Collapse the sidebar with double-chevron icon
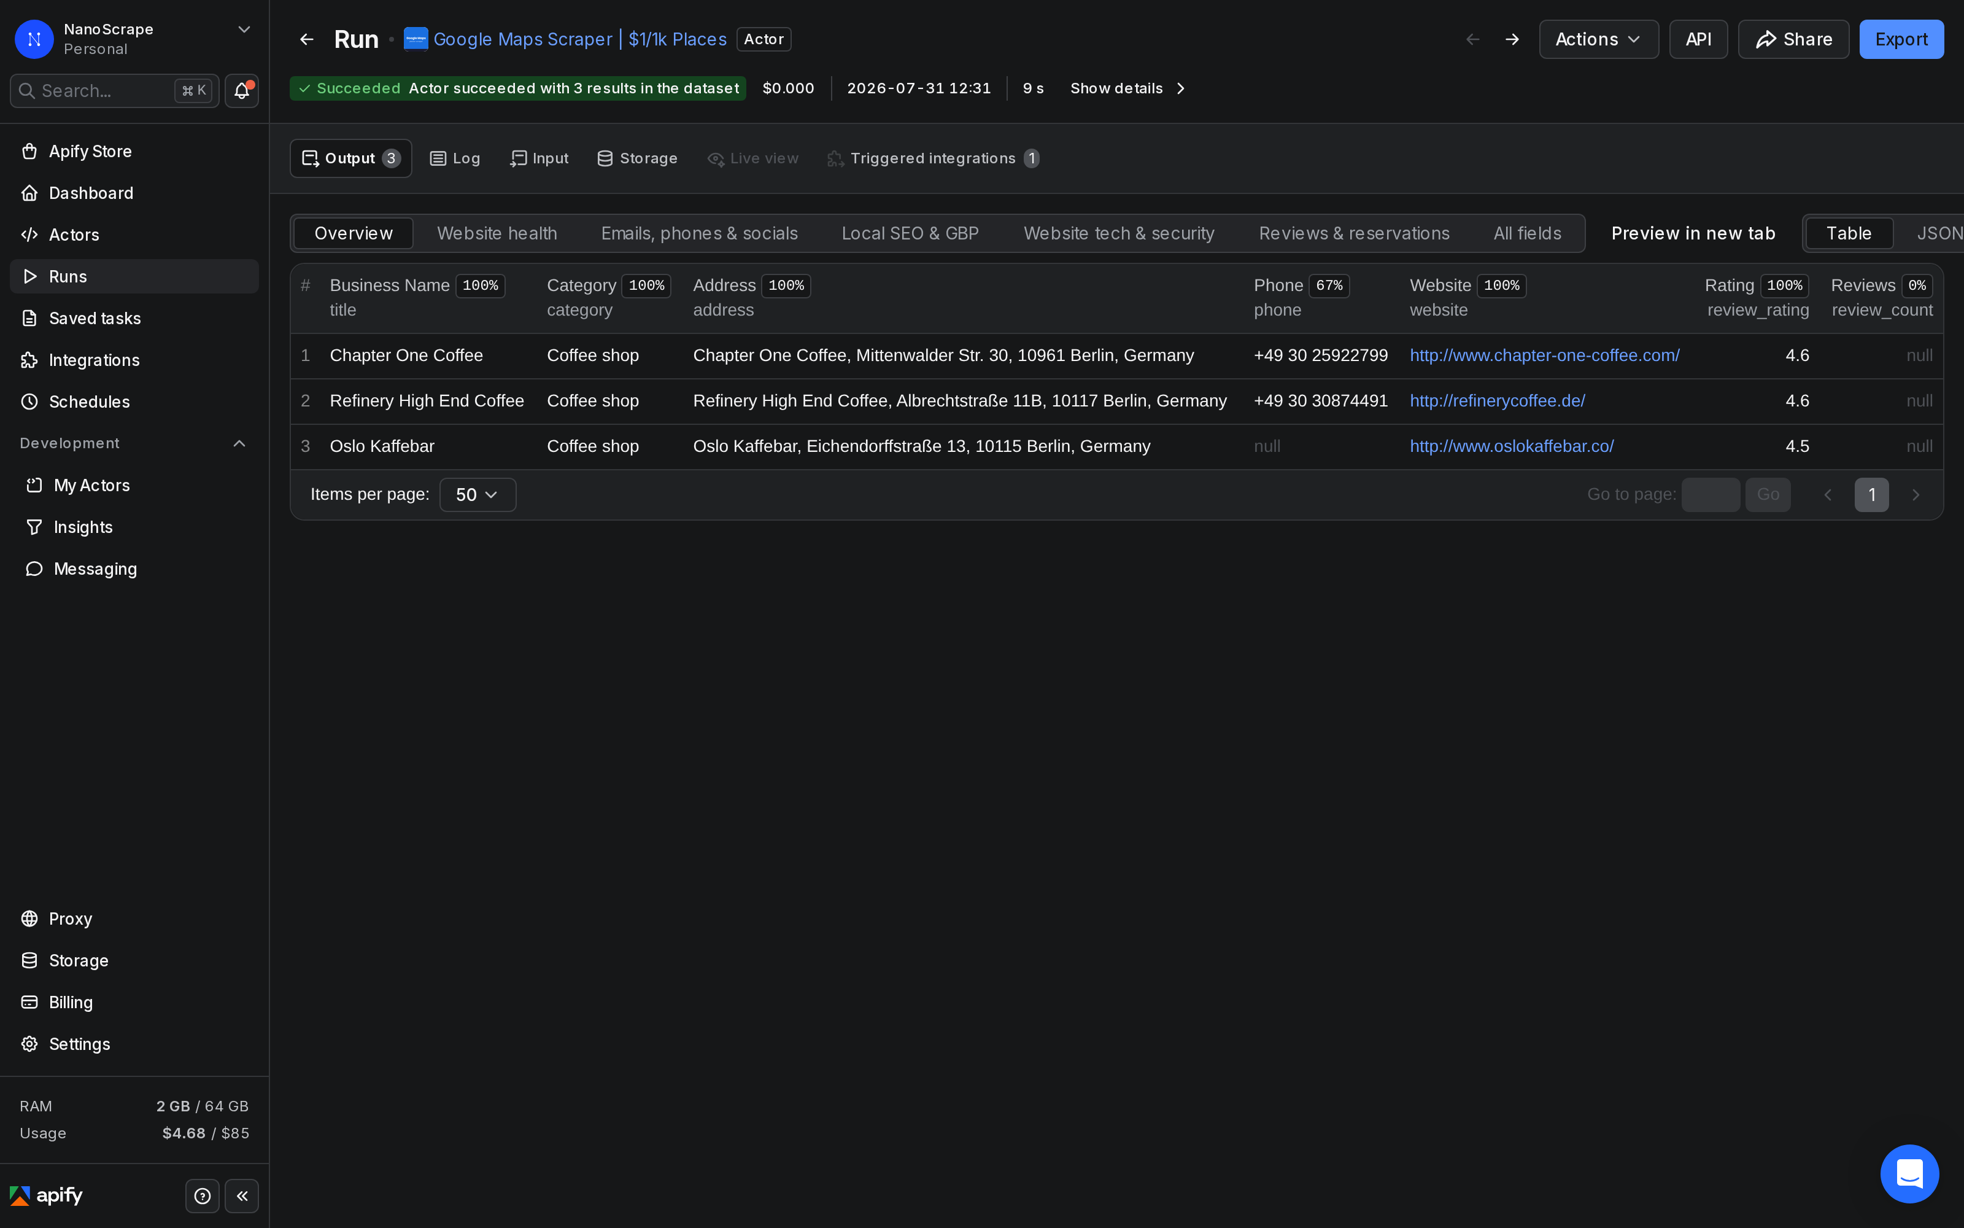Screen dimensions: 1964x1228 tap(242, 1195)
